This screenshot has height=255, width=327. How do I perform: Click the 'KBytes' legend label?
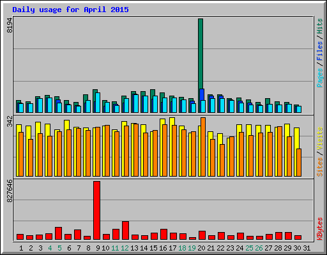(x=320, y=229)
